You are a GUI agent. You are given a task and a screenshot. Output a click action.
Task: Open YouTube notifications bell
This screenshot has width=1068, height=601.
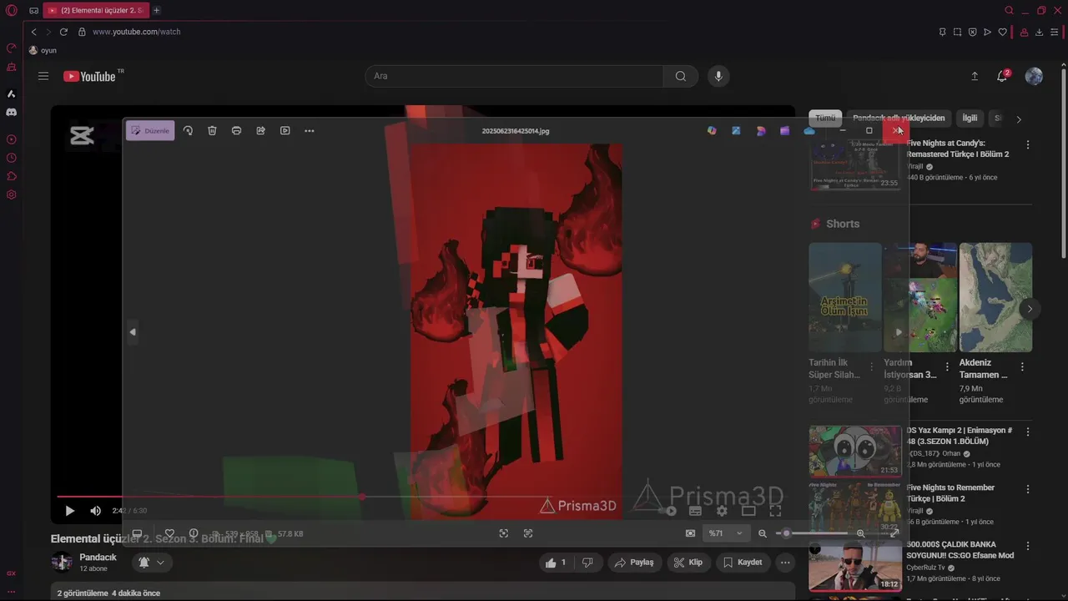(x=1003, y=76)
